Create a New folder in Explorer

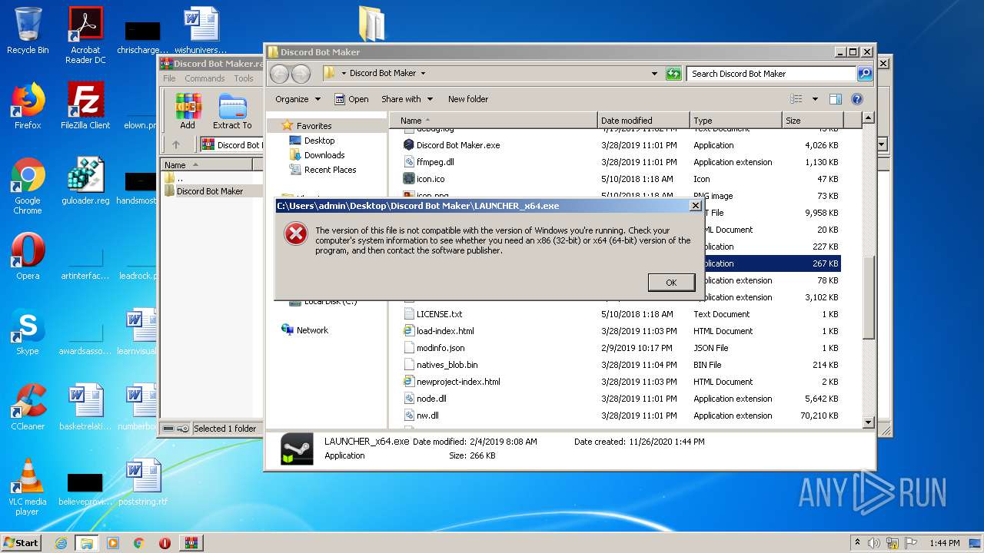468,99
